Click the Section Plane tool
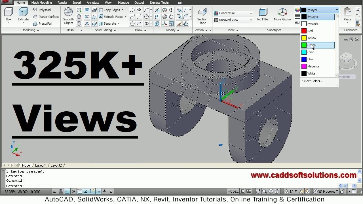 point(202,16)
